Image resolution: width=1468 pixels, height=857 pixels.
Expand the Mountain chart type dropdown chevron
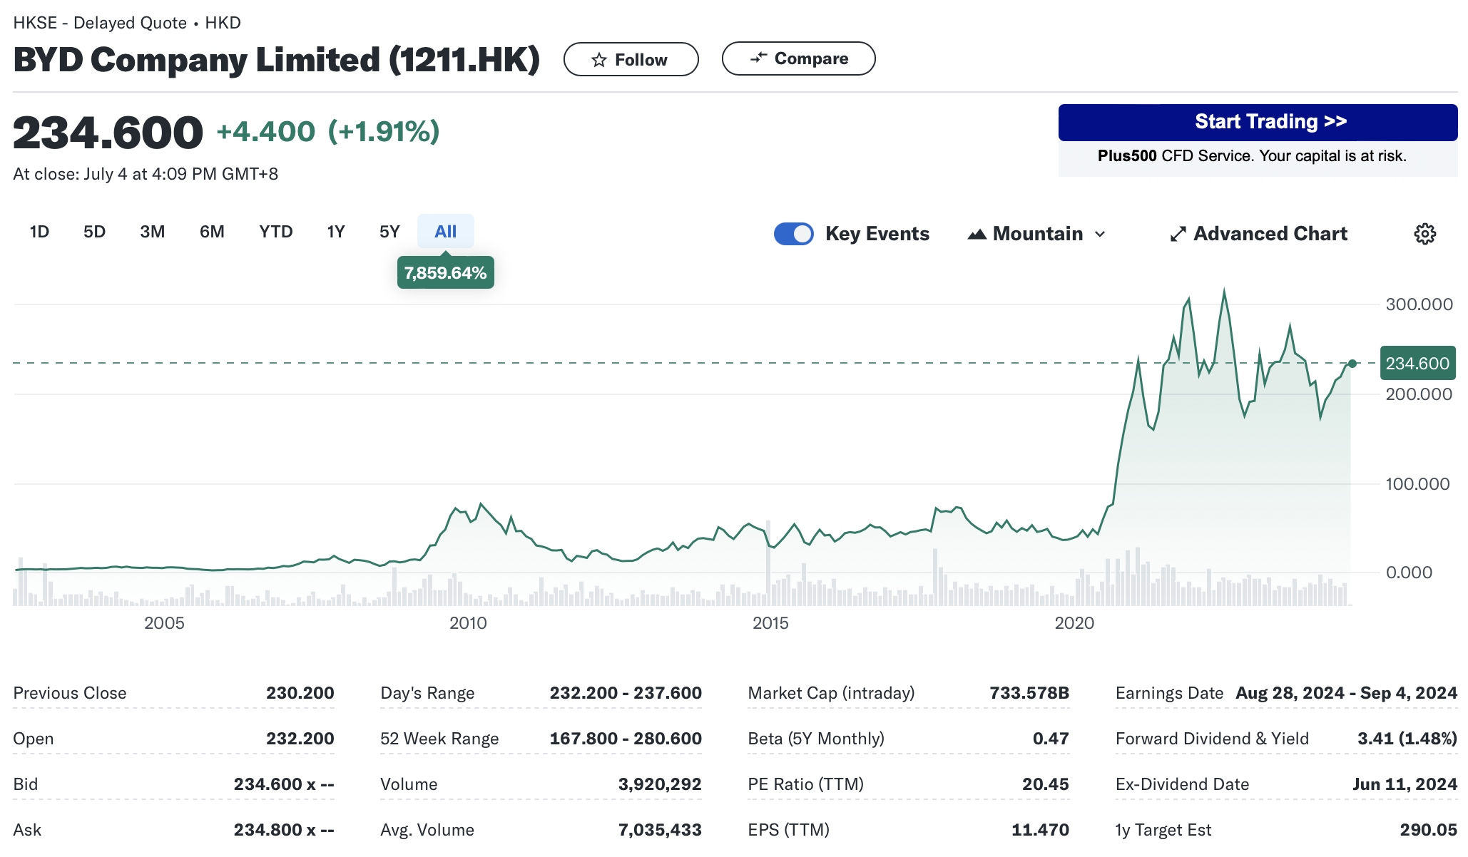pyautogui.click(x=1100, y=234)
